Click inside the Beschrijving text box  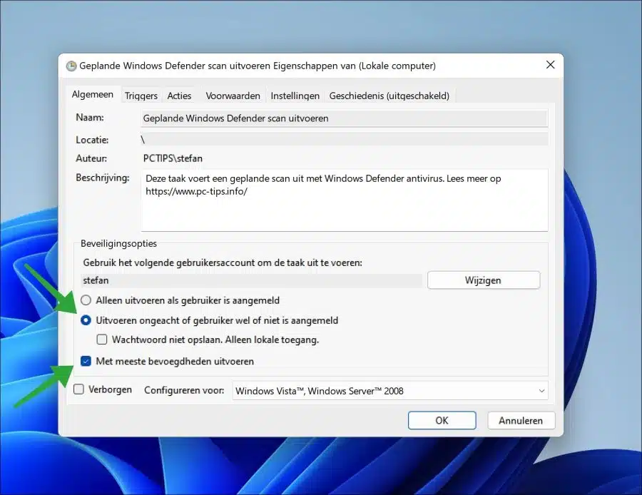point(344,200)
